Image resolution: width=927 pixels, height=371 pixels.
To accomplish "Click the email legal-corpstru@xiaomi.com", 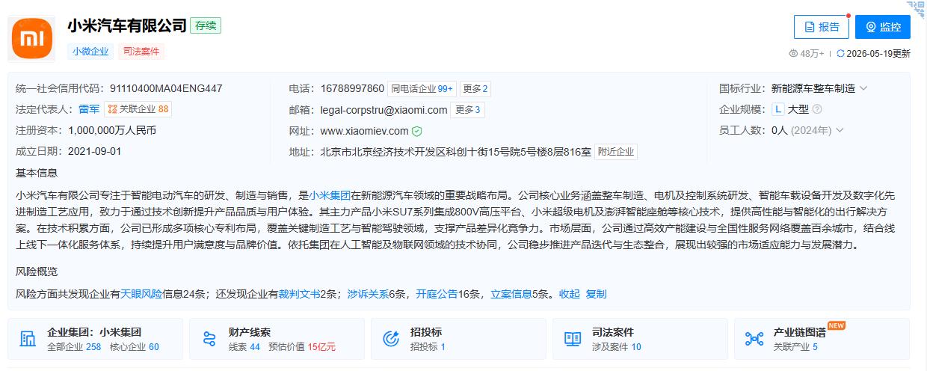I will [384, 110].
